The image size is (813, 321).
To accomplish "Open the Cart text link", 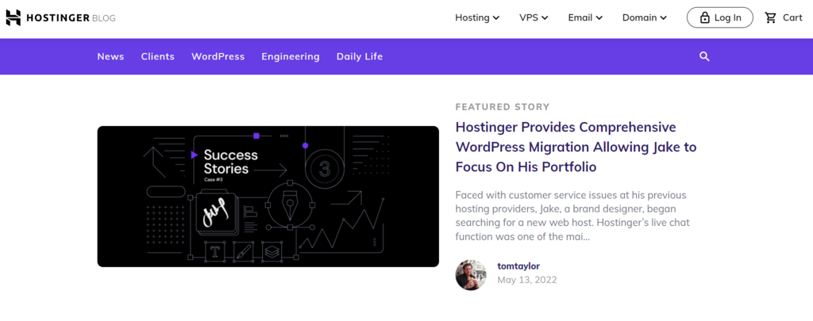I will (x=792, y=17).
